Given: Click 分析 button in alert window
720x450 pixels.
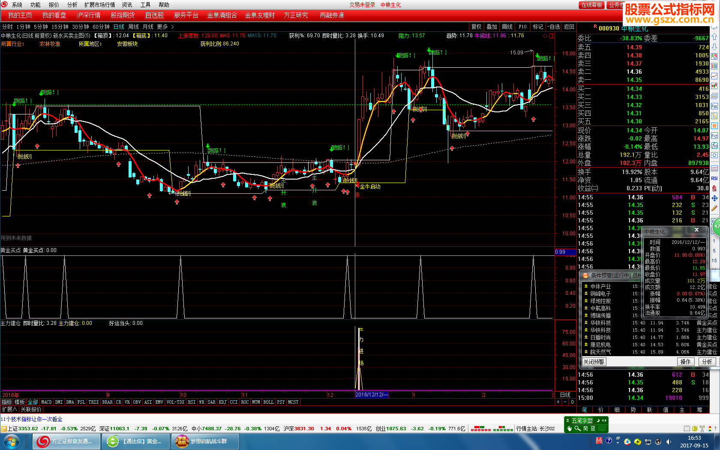Looking at the screenshot, I should click(x=707, y=362).
